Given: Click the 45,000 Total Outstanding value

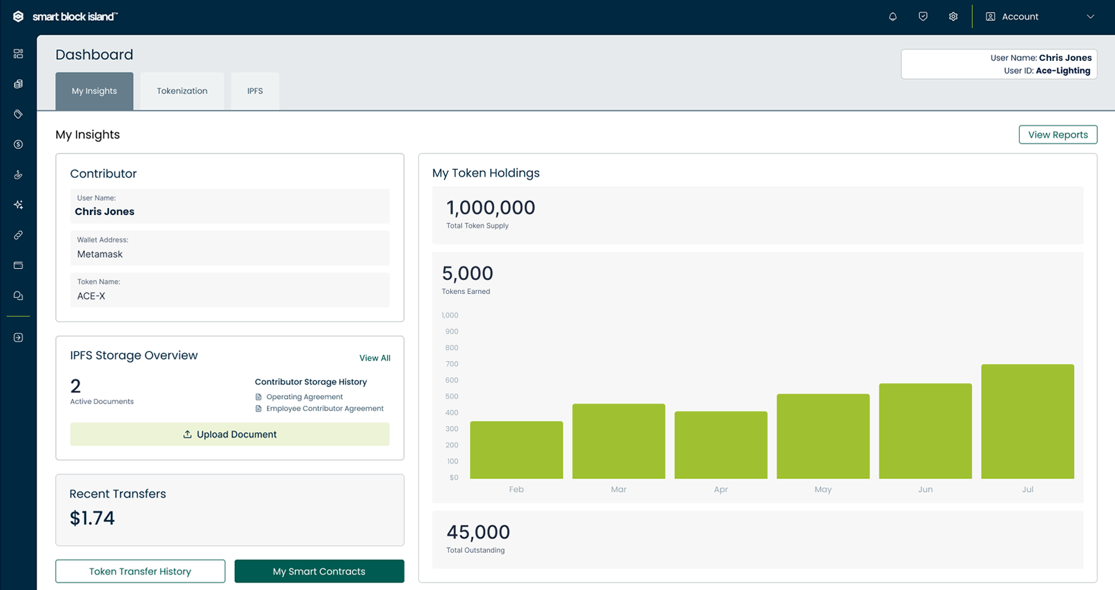Looking at the screenshot, I should [478, 532].
